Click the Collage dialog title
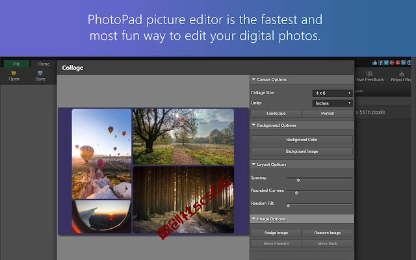This screenshot has width=416, height=260. point(72,68)
